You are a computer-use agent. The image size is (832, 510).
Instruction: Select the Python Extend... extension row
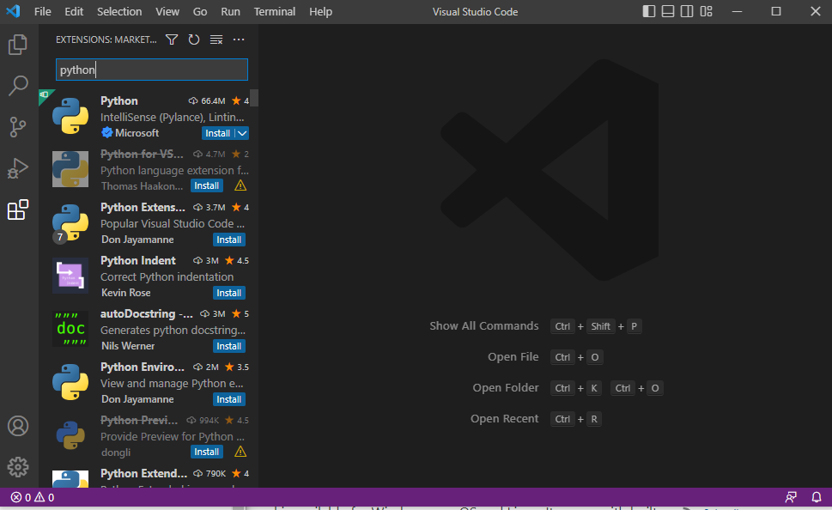point(149,477)
